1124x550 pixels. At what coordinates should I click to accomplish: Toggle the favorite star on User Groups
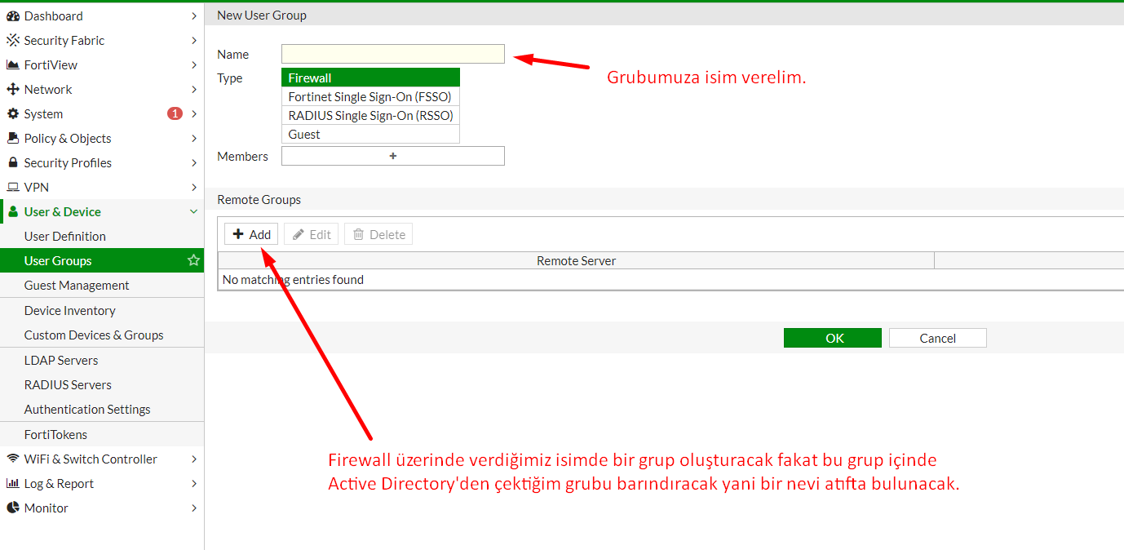pos(193,260)
